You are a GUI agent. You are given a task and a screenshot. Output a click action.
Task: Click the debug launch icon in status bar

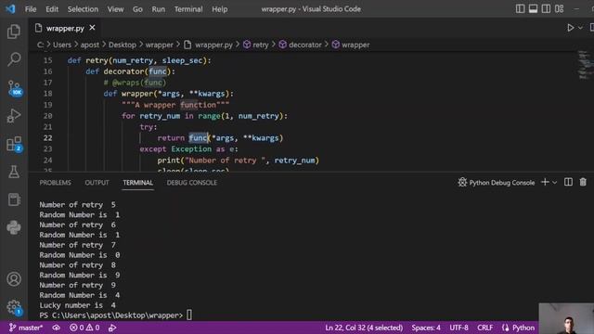click(x=112, y=328)
